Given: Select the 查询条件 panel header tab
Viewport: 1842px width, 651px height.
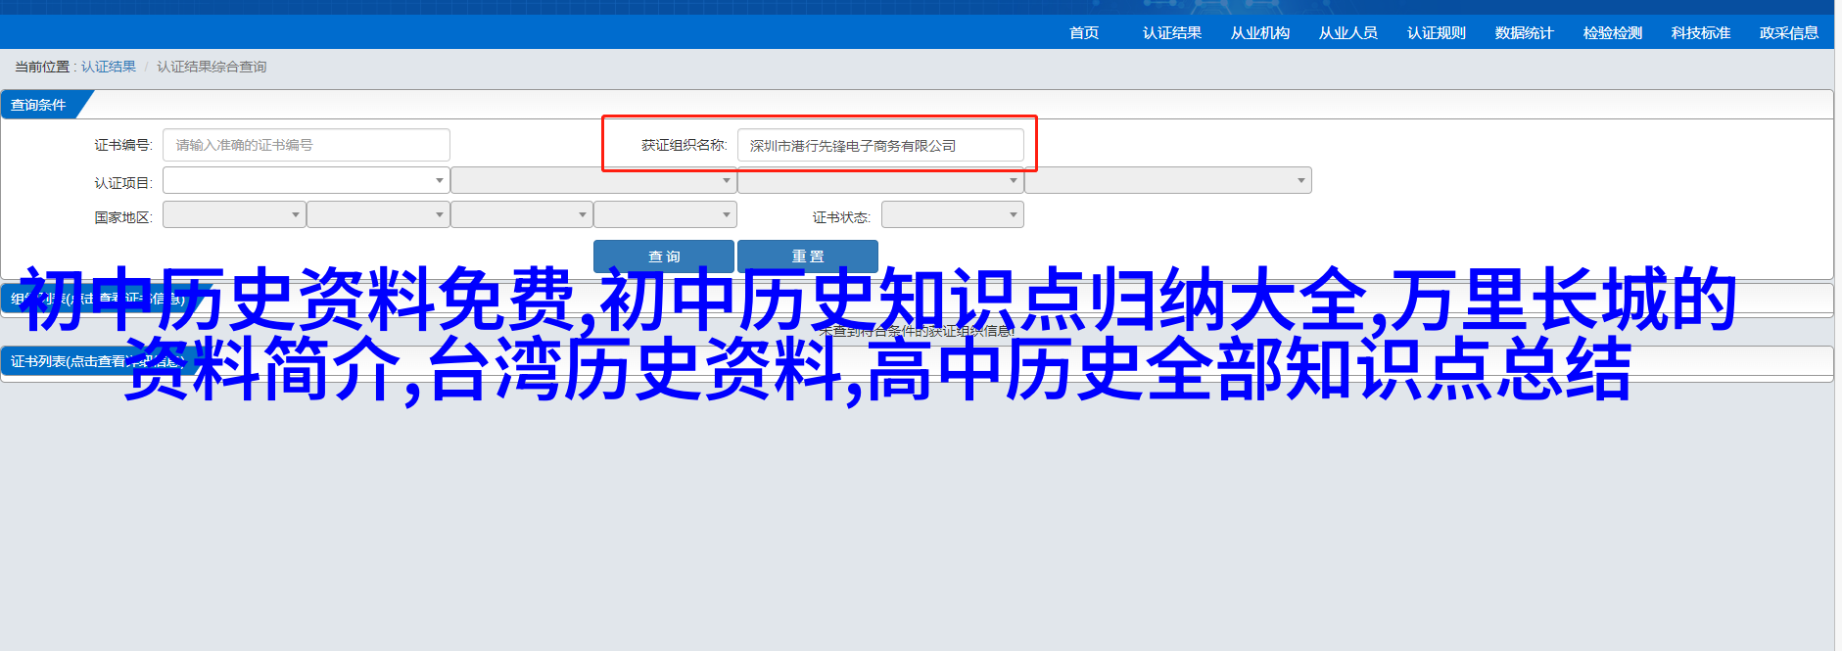Looking at the screenshot, I should tap(39, 105).
